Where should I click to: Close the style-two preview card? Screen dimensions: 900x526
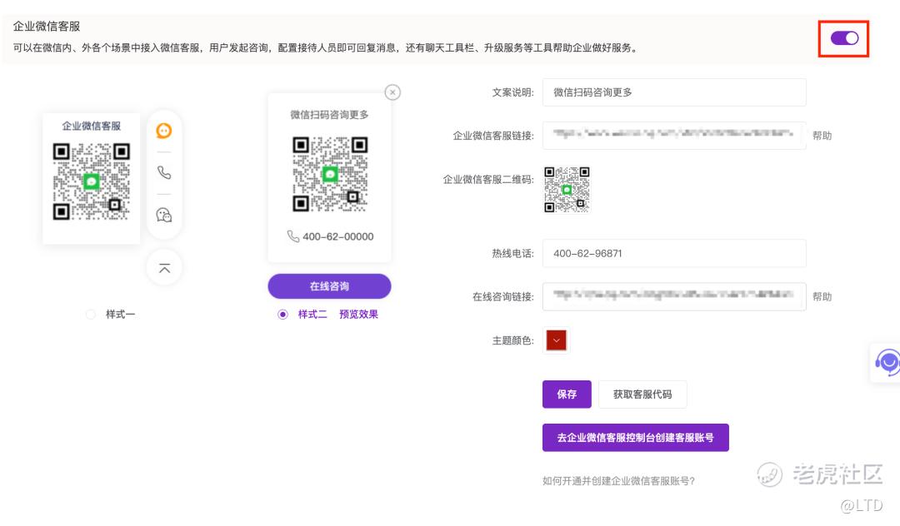tap(392, 92)
